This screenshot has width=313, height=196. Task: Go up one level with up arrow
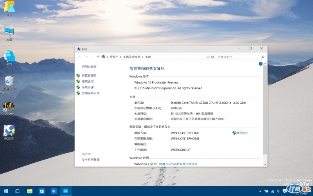98,57
